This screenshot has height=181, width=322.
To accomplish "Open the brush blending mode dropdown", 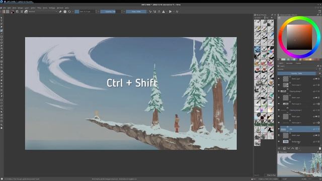I will (x=43, y=12).
